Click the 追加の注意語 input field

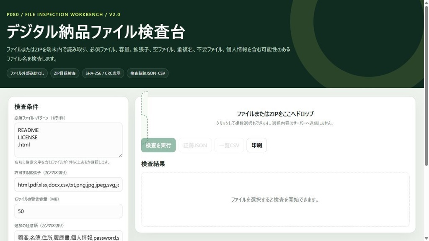click(68, 237)
